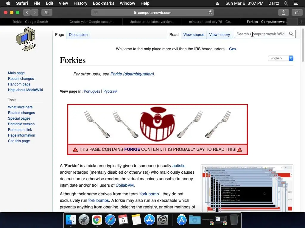
Task: Open the View history tab
Action: pyautogui.click(x=220, y=34)
